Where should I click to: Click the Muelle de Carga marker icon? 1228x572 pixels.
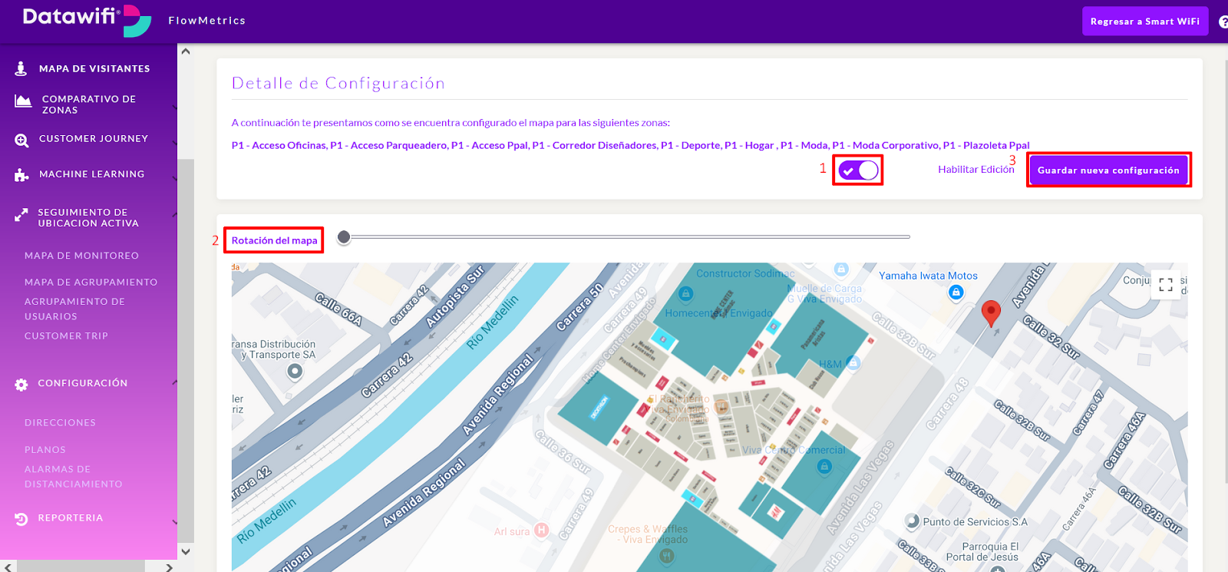[841, 269]
